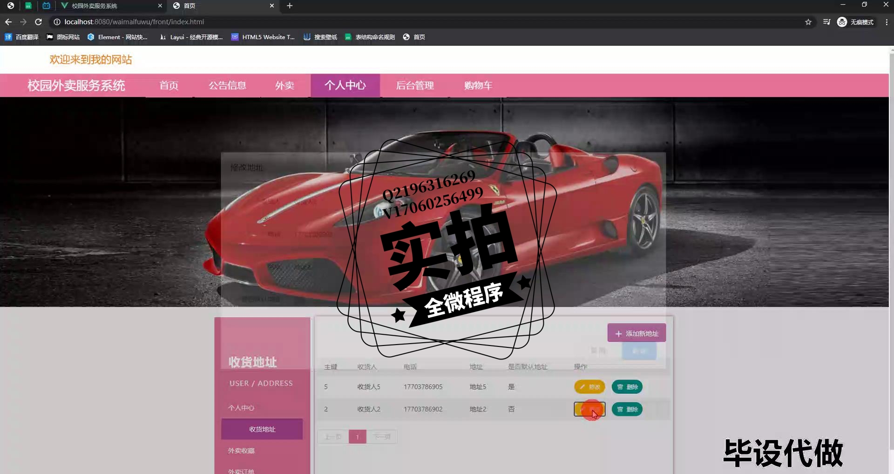
Task: Click phone number 17703786902
Action: tap(423, 409)
